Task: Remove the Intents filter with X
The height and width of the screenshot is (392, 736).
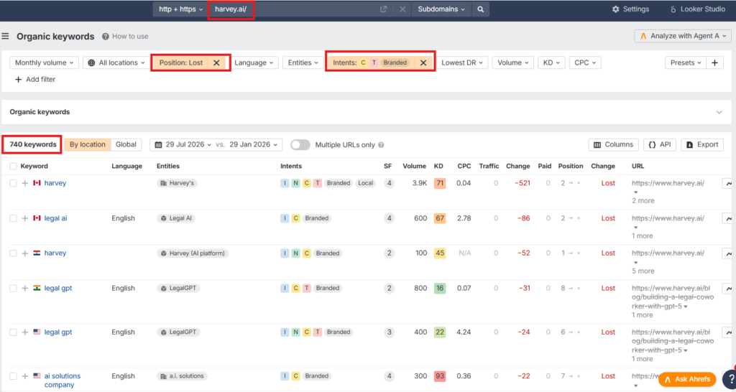Action: [x=423, y=63]
